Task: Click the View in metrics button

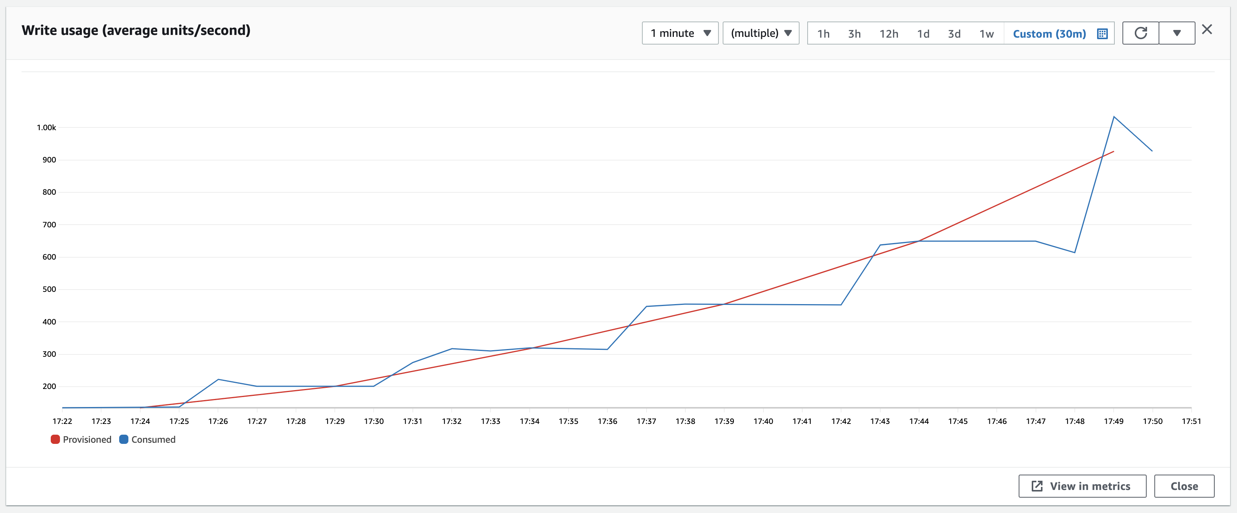Action: [1082, 486]
